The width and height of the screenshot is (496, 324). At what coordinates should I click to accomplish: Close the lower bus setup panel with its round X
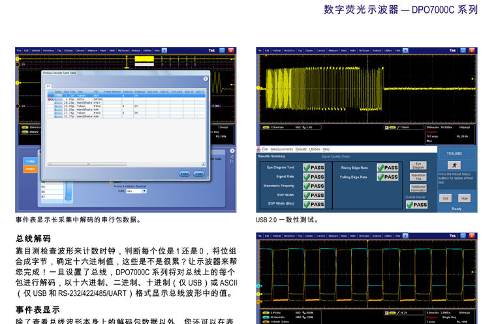(232, 151)
